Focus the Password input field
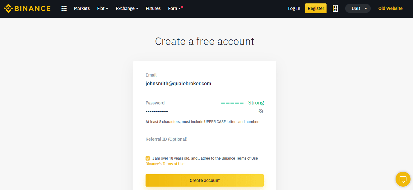Image resolution: width=413 pixels, height=190 pixels. [x=199, y=111]
